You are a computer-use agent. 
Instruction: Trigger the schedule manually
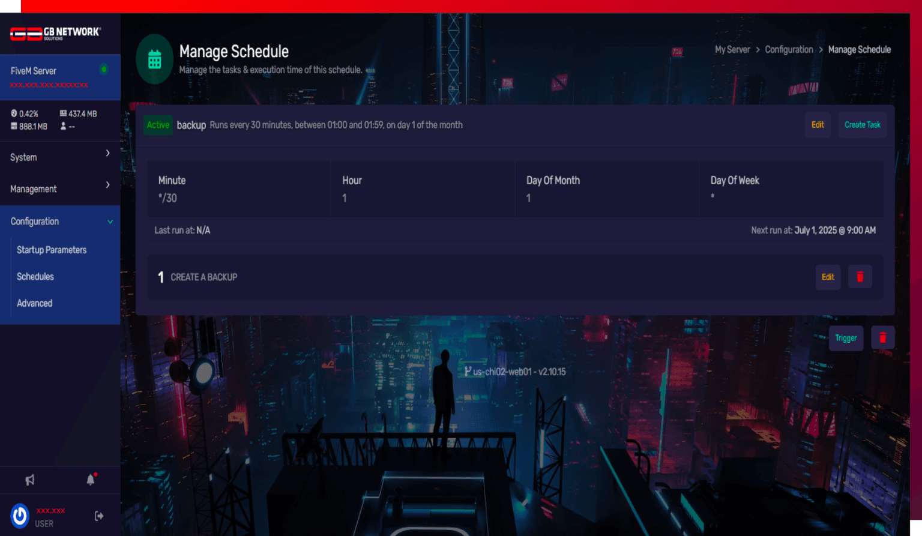tap(846, 337)
